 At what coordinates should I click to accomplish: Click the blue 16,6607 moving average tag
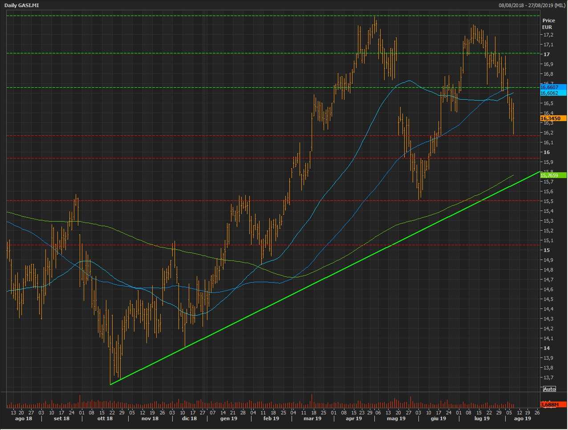click(553, 87)
